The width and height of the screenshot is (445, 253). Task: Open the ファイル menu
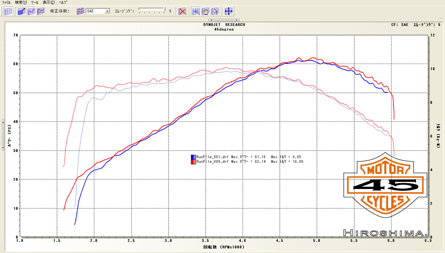[7, 2]
